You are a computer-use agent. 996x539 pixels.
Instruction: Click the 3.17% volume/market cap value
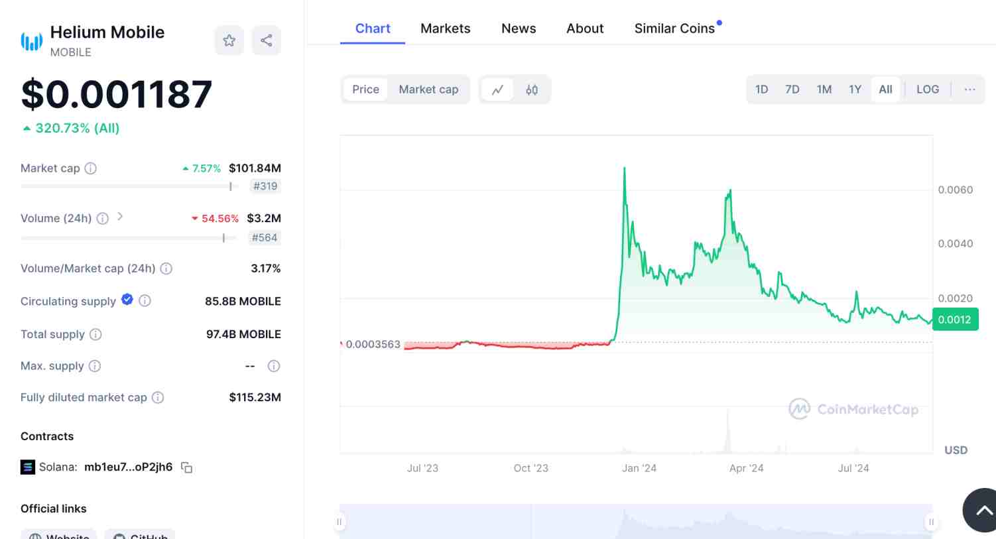266,269
